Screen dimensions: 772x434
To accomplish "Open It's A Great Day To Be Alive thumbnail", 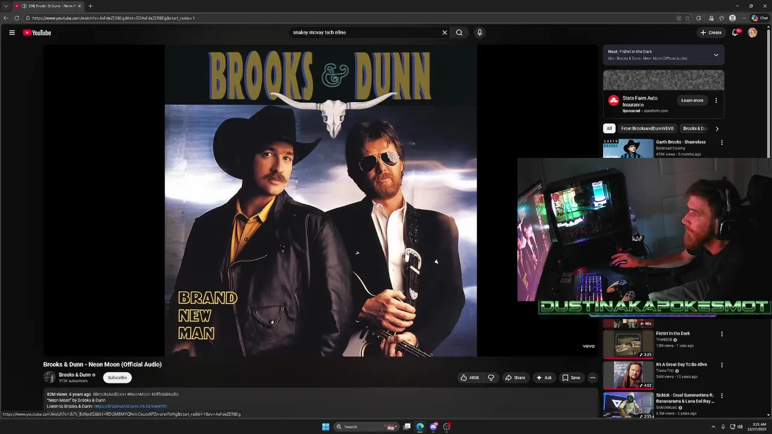I will pos(628,374).
